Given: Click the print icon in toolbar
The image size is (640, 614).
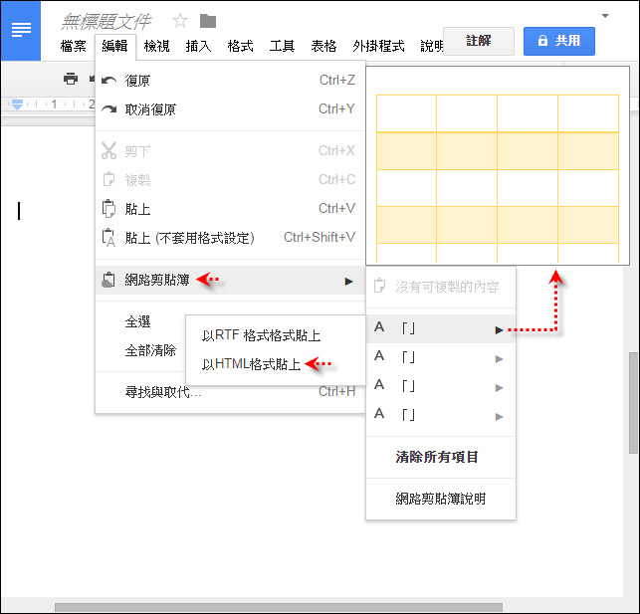Looking at the screenshot, I should coord(71,78).
